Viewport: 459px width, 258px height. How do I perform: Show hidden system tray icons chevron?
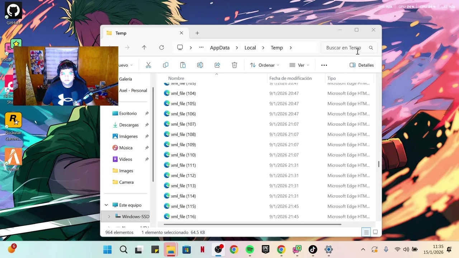pyautogui.click(x=363, y=249)
